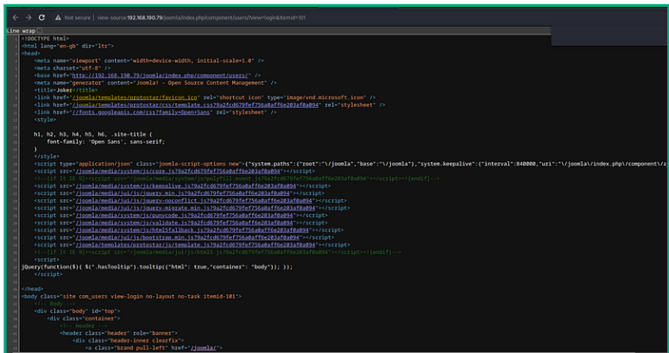Go back with the browser back arrow
The image size is (669, 353).
click(x=16, y=17)
